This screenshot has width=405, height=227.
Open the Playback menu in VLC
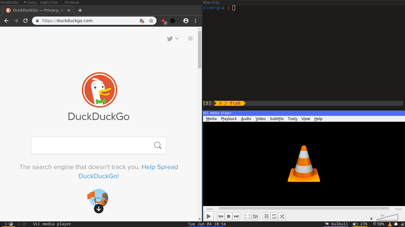(229, 119)
